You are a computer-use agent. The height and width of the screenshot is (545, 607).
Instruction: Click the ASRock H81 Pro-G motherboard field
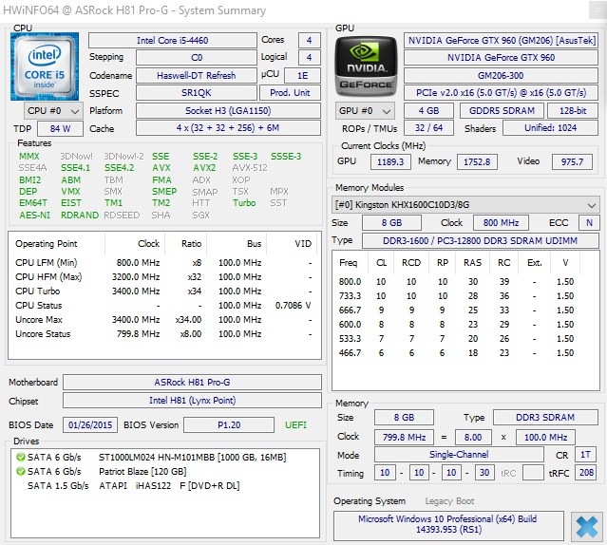pos(192,382)
